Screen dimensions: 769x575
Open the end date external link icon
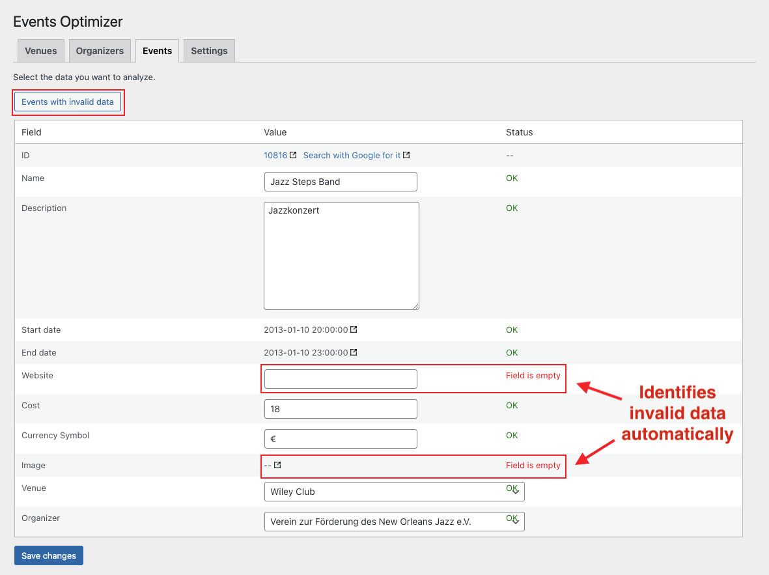[354, 352]
